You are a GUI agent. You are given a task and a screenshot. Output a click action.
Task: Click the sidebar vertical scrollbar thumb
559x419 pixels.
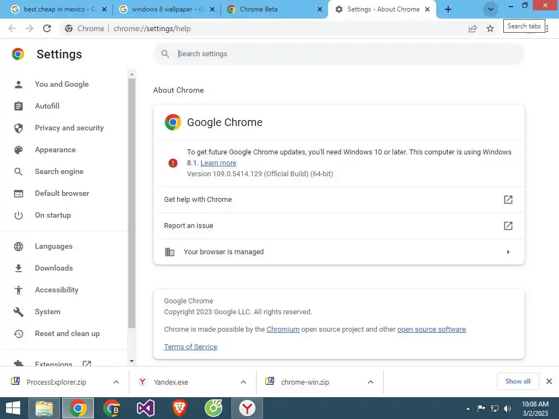click(132, 203)
